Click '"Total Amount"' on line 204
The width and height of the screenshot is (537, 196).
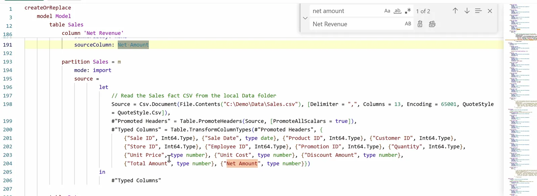[x=149, y=163]
